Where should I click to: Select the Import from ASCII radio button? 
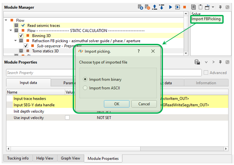(x=85, y=88)
